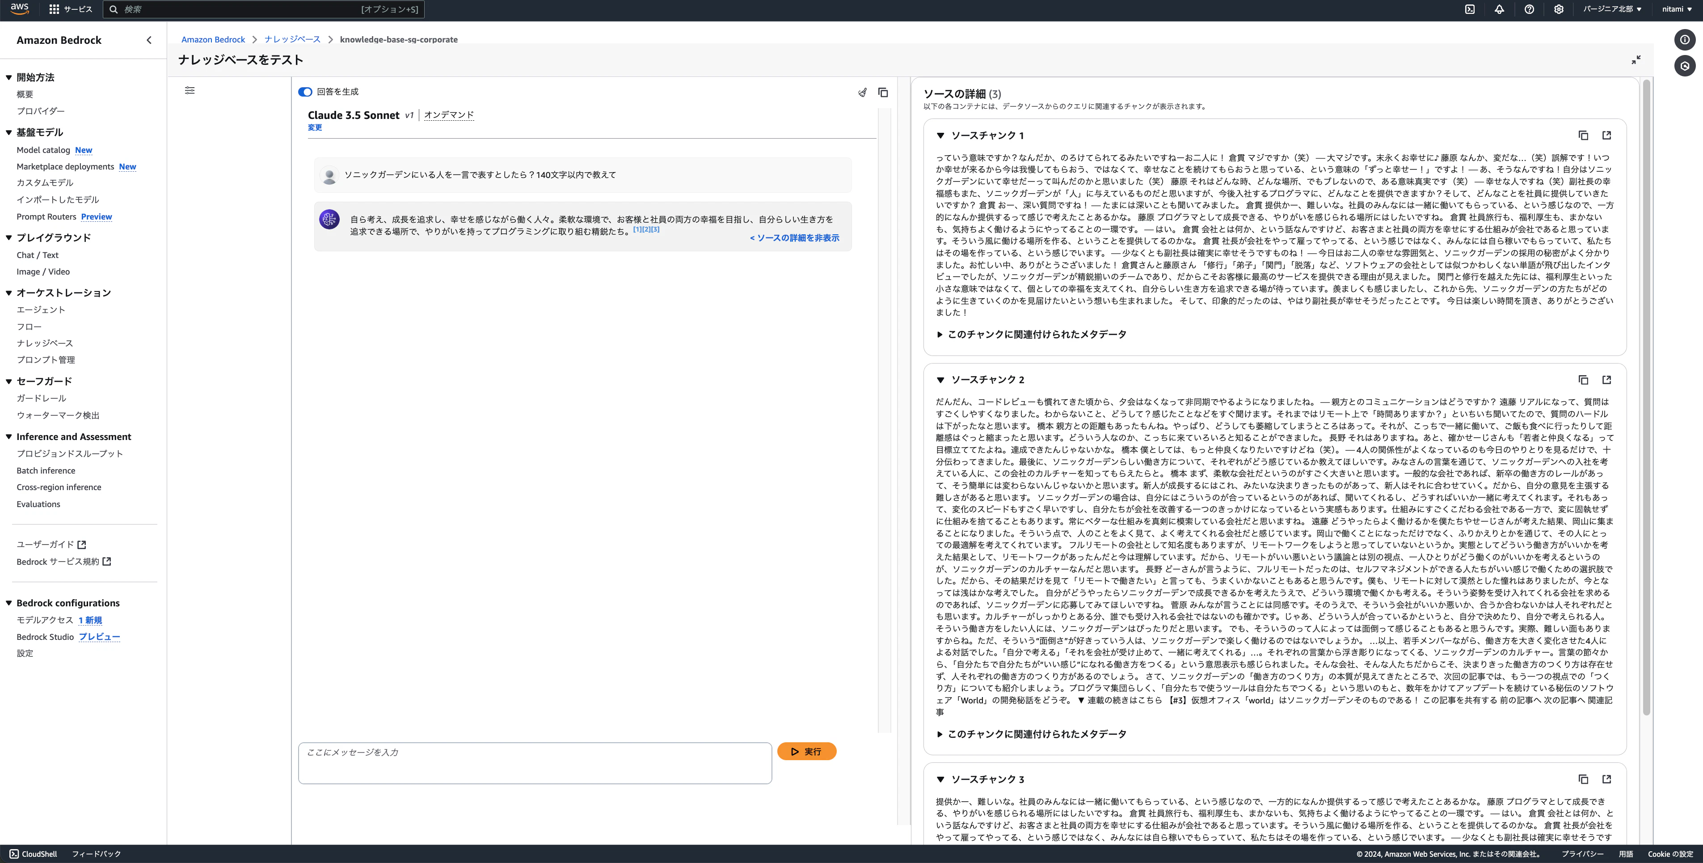Collapse the プレイグラウンド sidebar group
The height and width of the screenshot is (863, 1703).
8,237
